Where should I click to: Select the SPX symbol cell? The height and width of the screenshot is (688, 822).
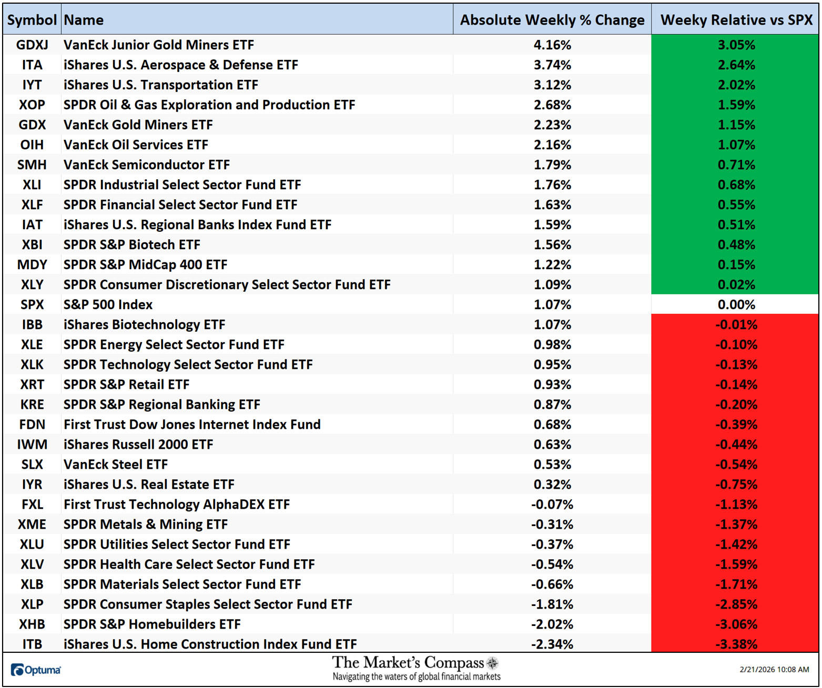pos(32,304)
